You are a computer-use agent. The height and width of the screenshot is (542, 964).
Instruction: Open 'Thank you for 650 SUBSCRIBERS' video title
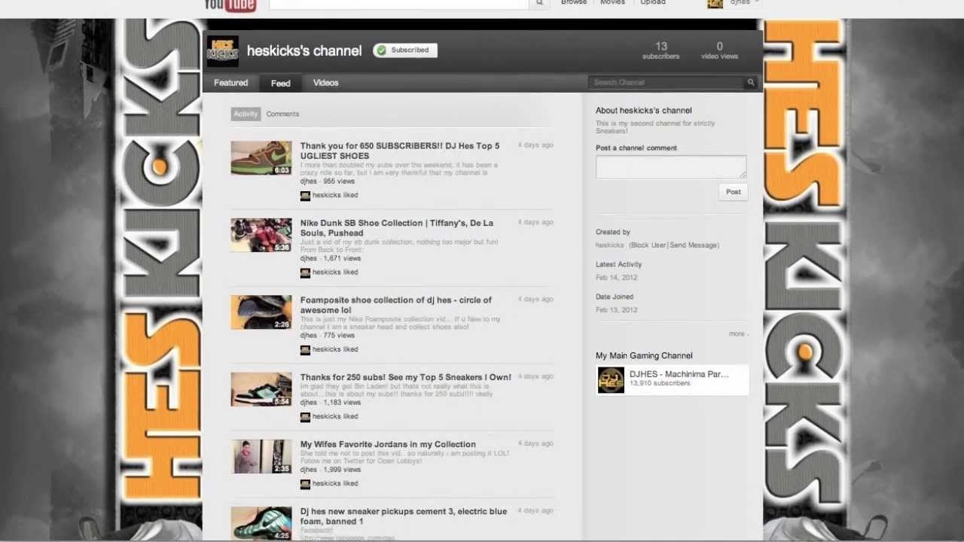[x=400, y=151]
